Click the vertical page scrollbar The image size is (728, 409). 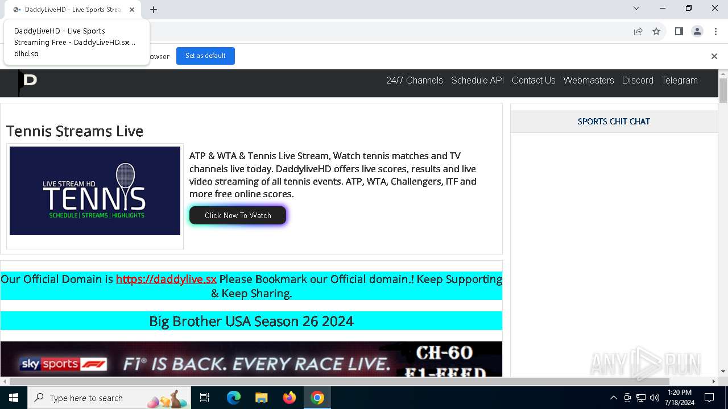tap(723, 91)
